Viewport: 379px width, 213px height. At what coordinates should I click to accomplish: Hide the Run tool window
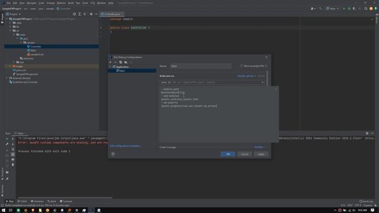coord(372,133)
